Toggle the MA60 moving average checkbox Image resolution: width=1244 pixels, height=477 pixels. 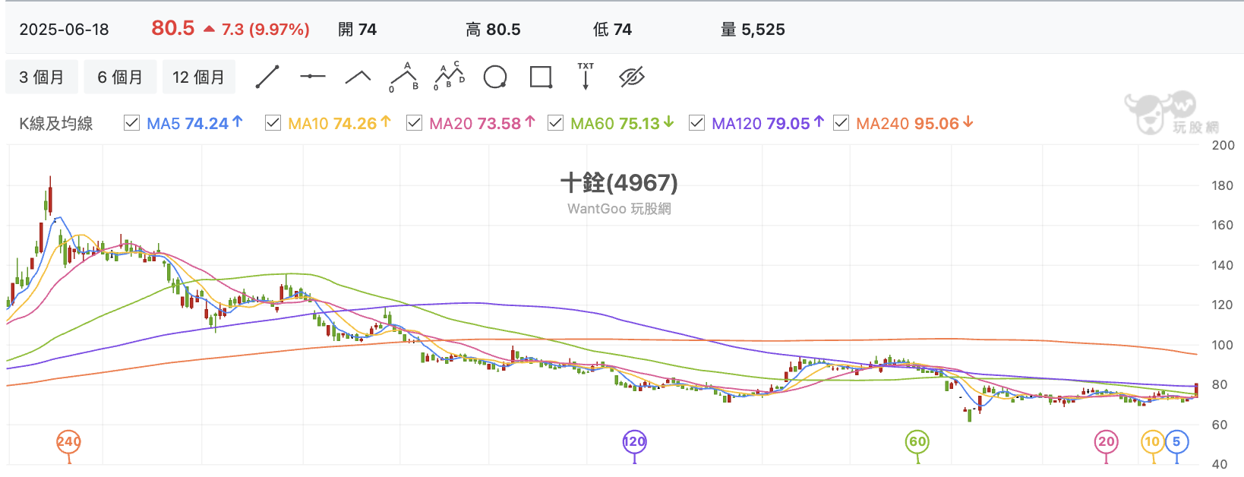coord(555,123)
